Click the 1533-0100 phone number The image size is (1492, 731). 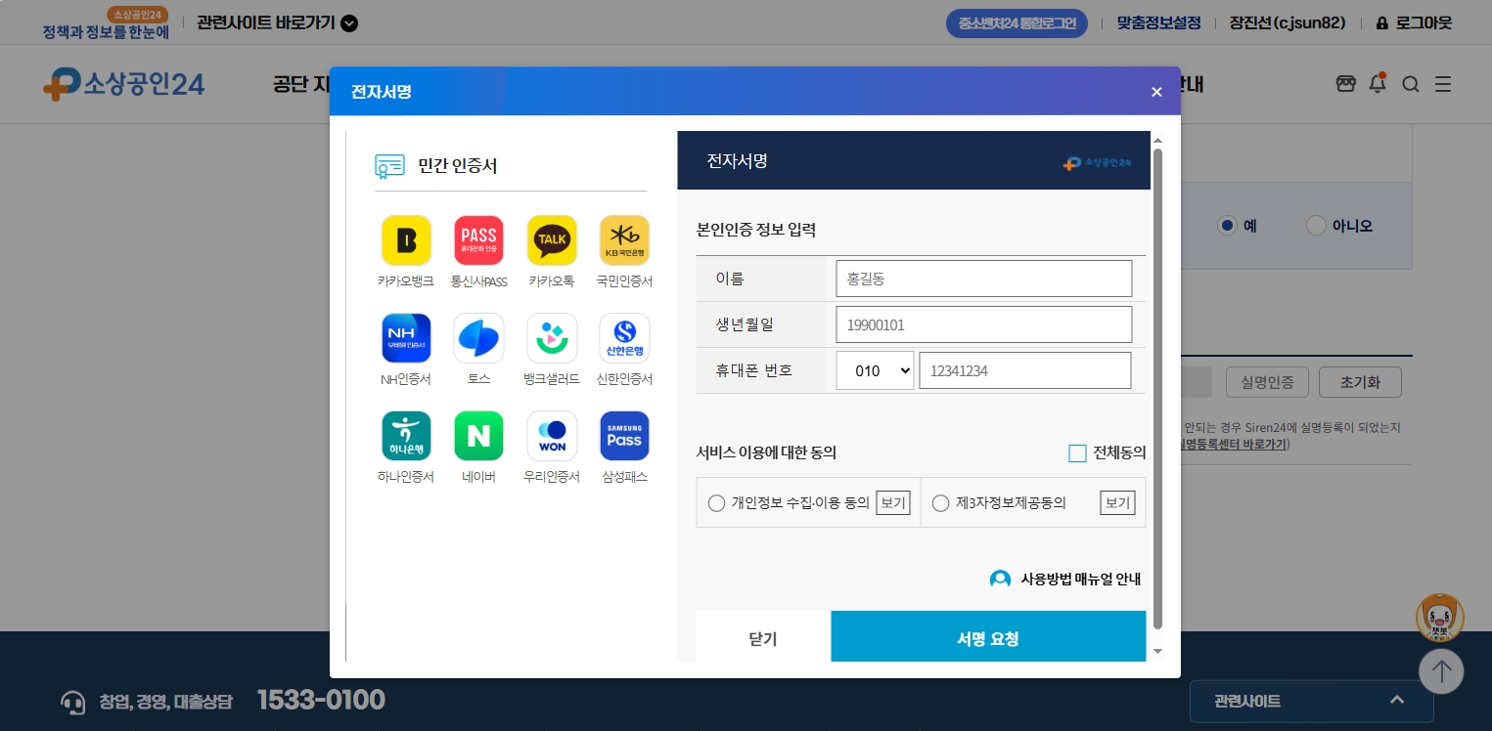coord(321,700)
